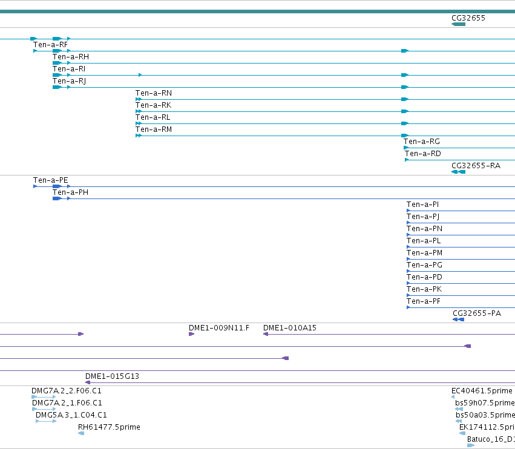
Task: Select the Ten-a-PH protein label
Action: click(70, 193)
